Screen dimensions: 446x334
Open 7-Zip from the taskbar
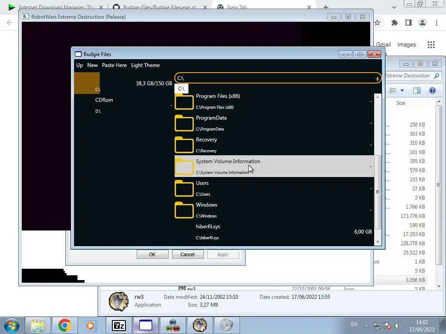click(118, 325)
